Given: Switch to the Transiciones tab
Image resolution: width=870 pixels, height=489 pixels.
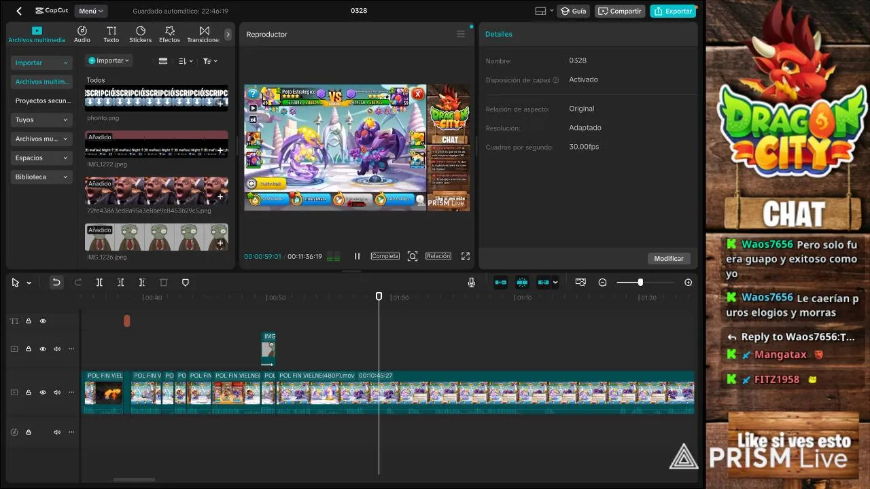Looking at the screenshot, I should (204, 35).
